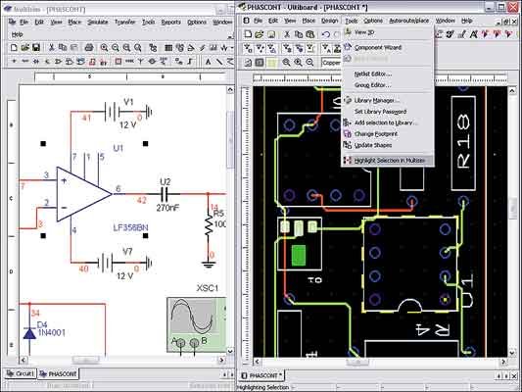Image resolution: width=522 pixels, height=392 pixels.
Task: Click Highlight Selection in Multisim entry
Action: coord(388,161)
